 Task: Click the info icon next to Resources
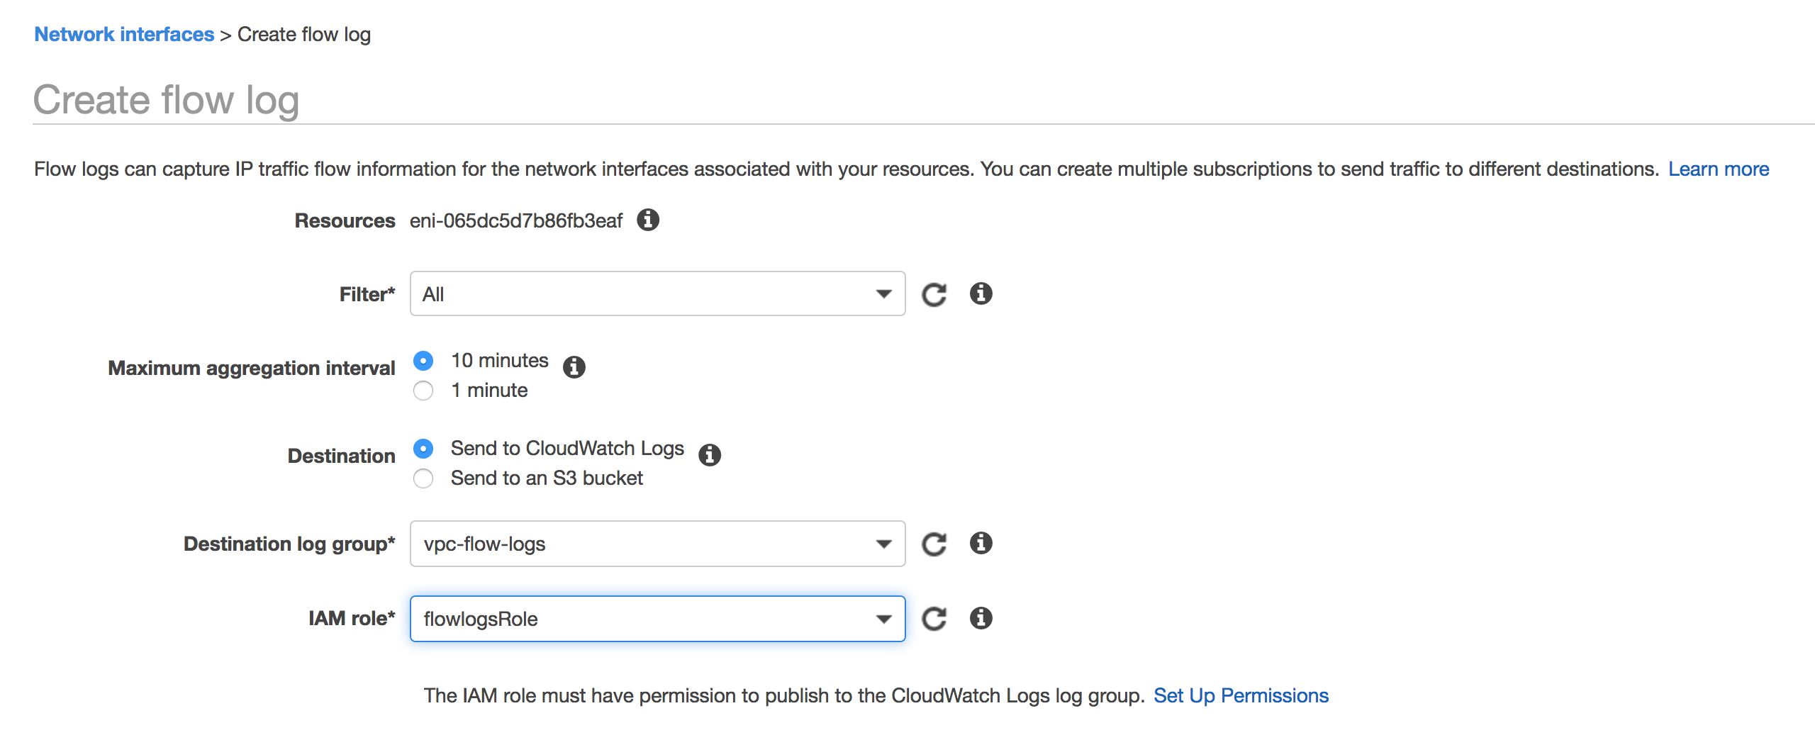click(647, 220)
